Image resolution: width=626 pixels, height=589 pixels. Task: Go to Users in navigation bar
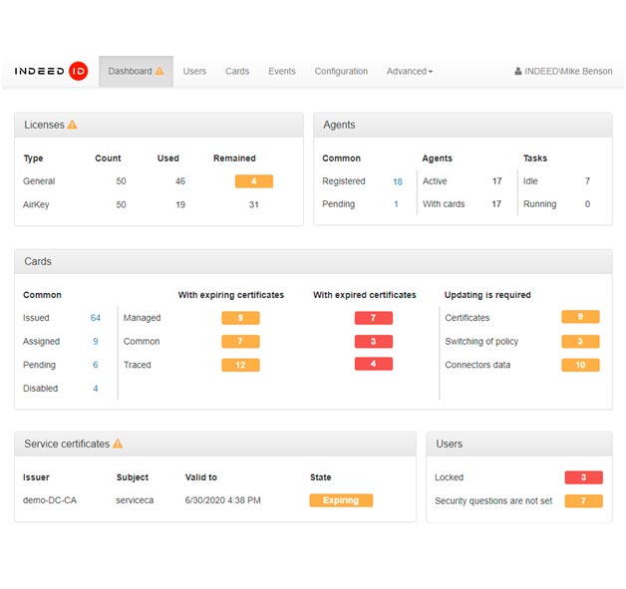[194, 71]
